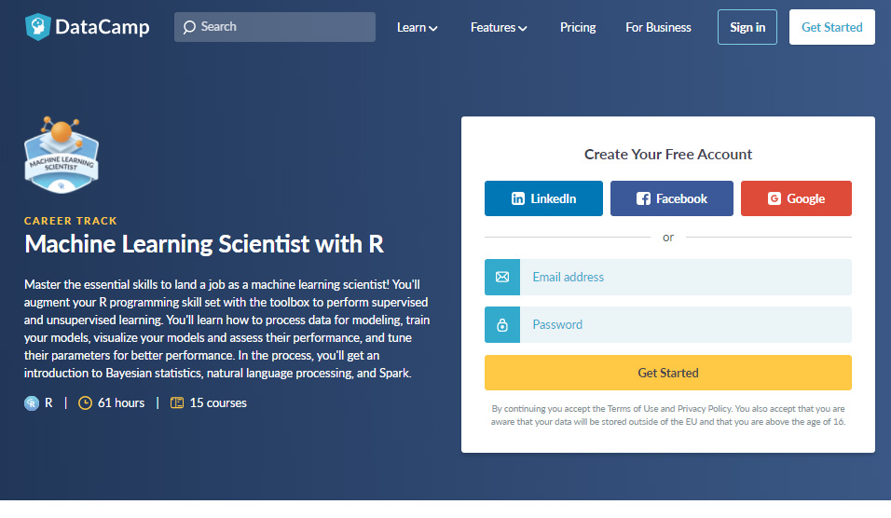Click the CAREER TRACK label
Screen dimensions: 891x518
(x=71, y=221)
